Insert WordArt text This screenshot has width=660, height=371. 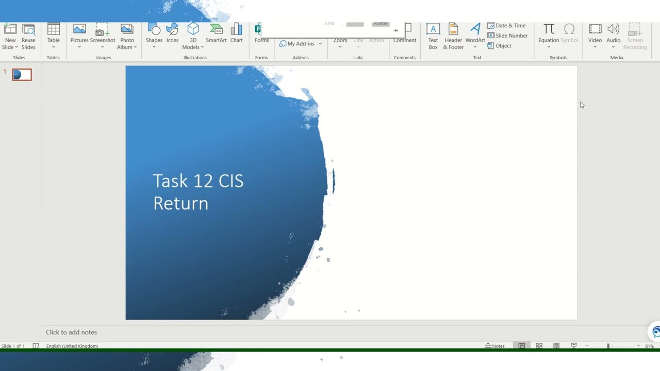pyautogui.click(x=475, y=36)
